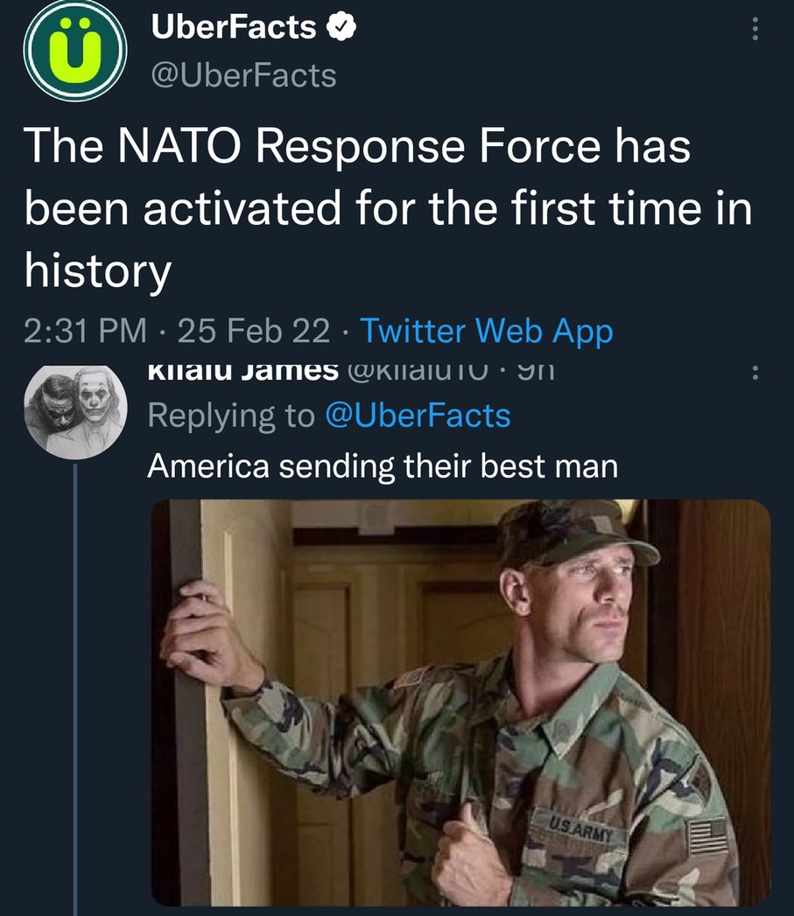The height and width of the screenshot is (916, 794).
Task: Click the UberFacts display name
Action: coord(233,28)
